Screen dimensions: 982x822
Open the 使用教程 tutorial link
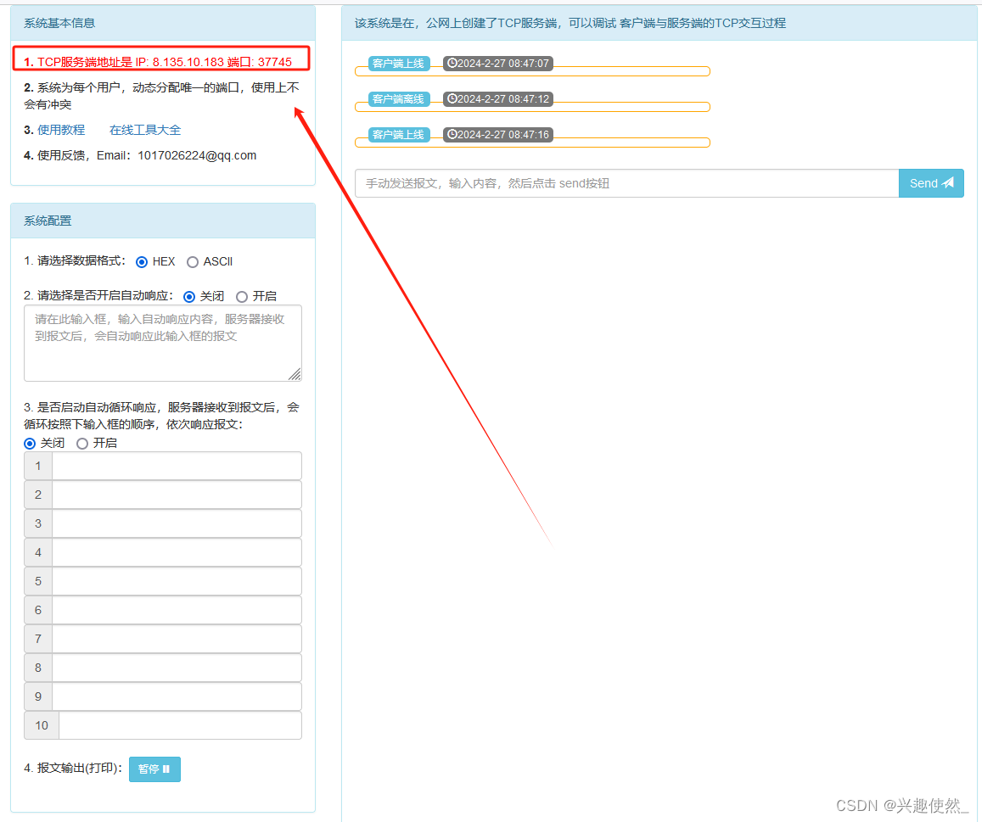[61, 130]
